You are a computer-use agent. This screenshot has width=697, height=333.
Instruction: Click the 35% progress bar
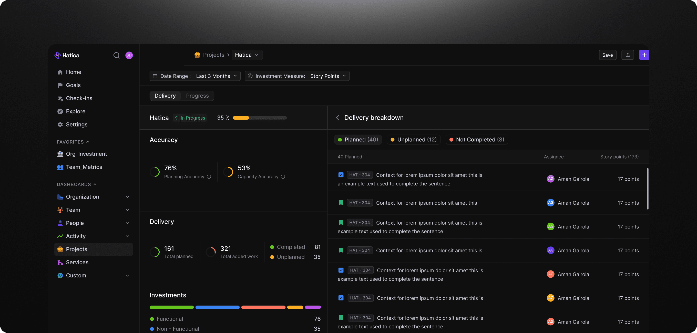[260, 118]
